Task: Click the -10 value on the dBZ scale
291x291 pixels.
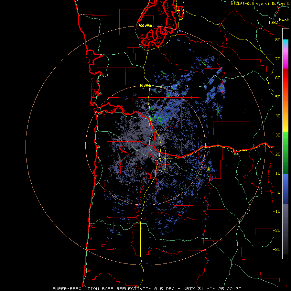Action: point(276,211)
